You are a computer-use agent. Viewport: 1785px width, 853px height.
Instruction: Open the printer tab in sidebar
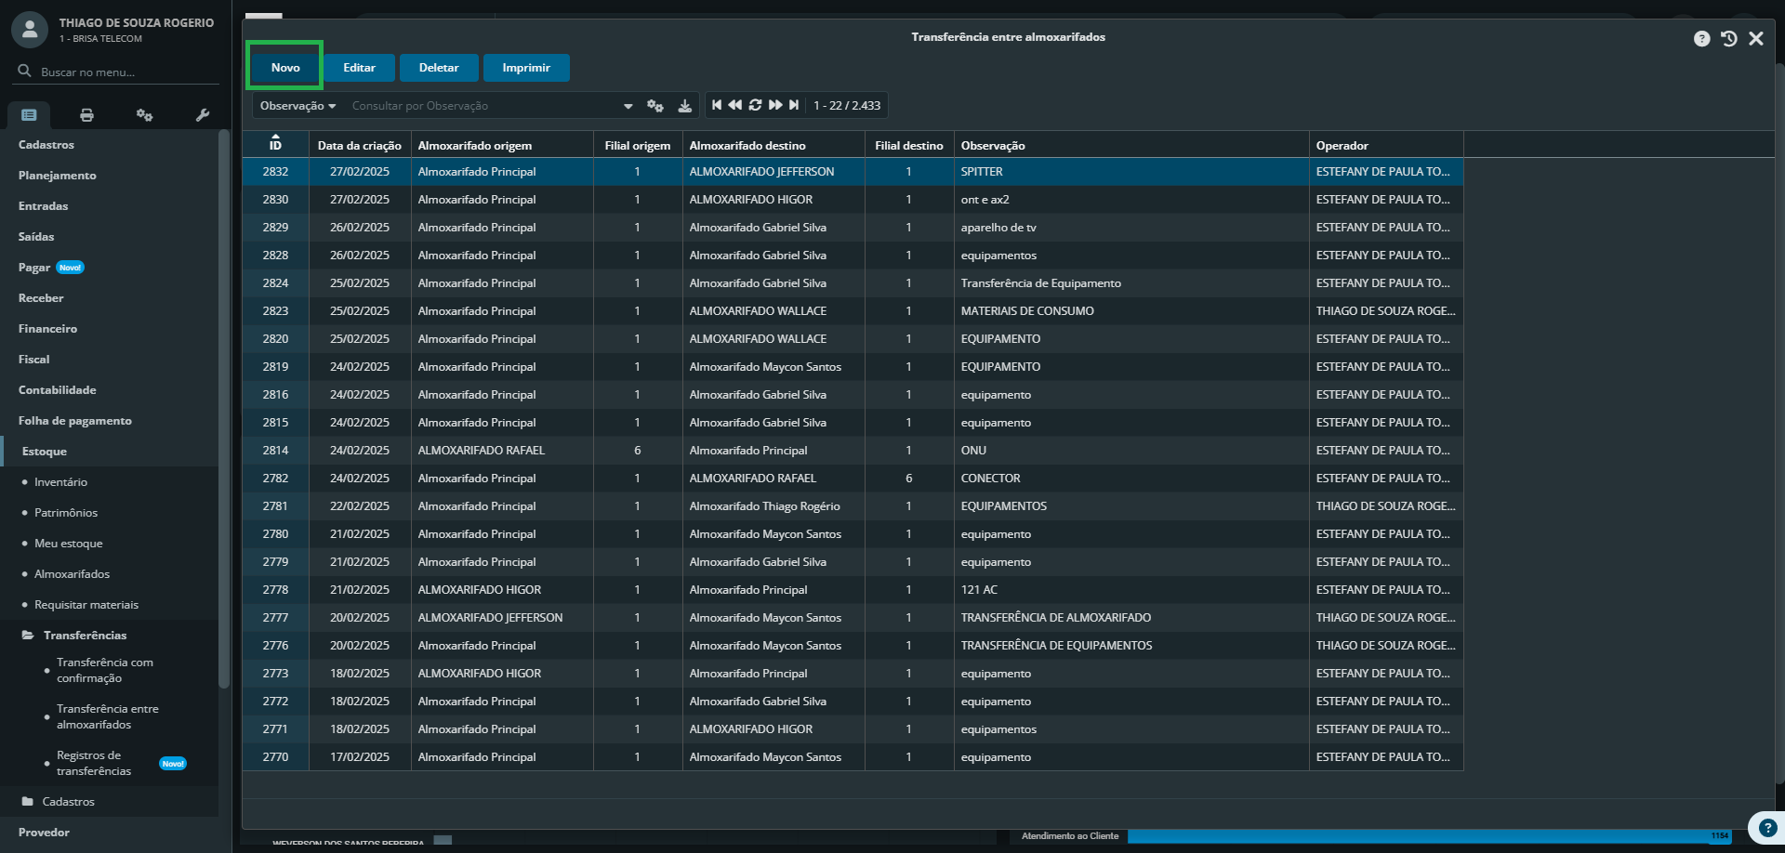(86, 115)
